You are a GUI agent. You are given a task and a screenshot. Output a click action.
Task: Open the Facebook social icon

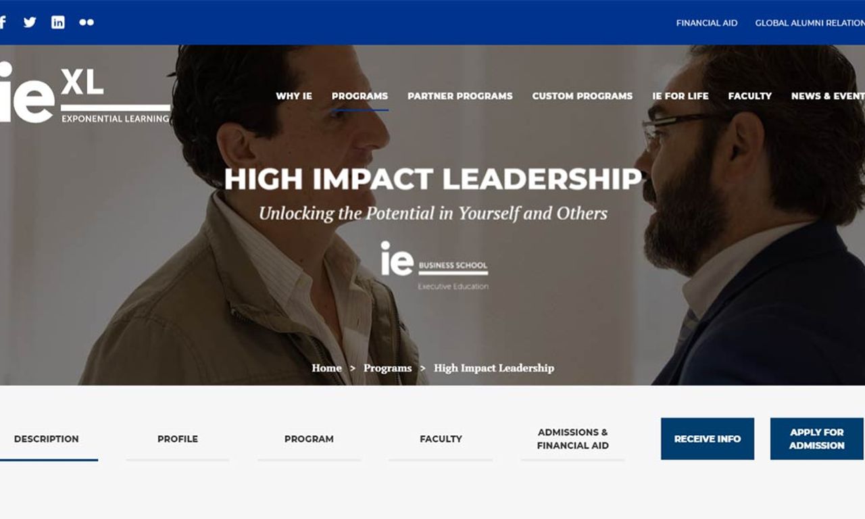coord(3,22)
